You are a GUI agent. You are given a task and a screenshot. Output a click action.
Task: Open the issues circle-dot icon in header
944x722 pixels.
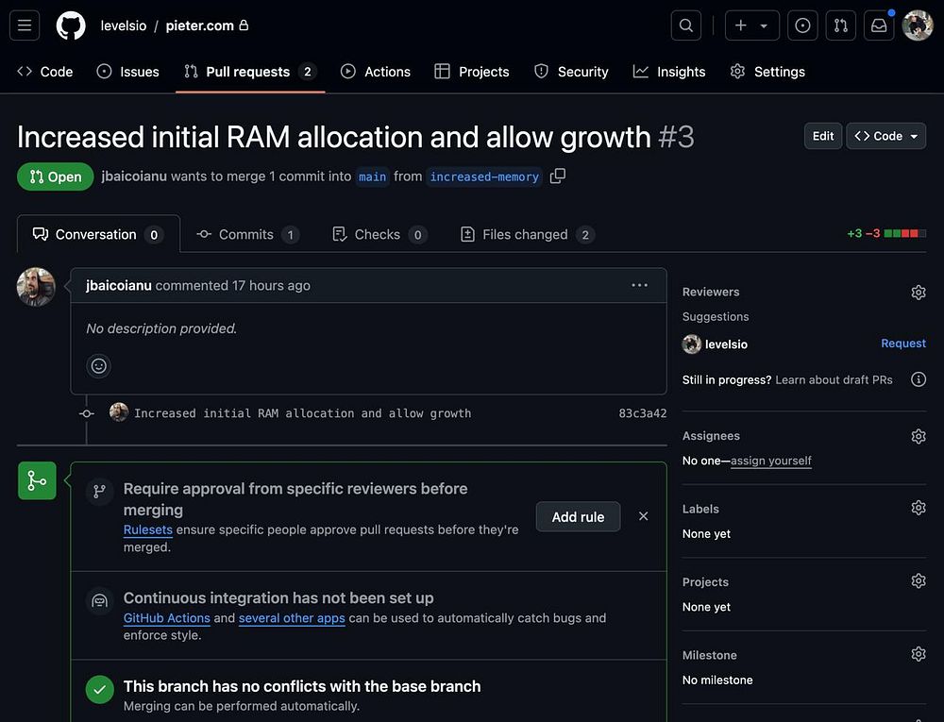(x=802, y=25)
